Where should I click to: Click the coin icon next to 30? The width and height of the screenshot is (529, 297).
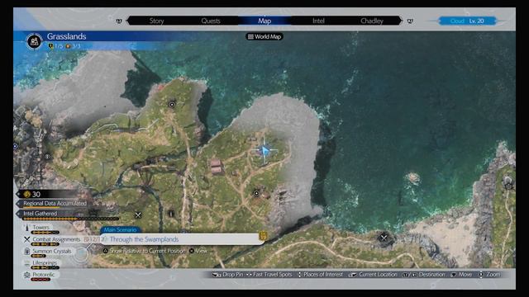pos(27,194)
